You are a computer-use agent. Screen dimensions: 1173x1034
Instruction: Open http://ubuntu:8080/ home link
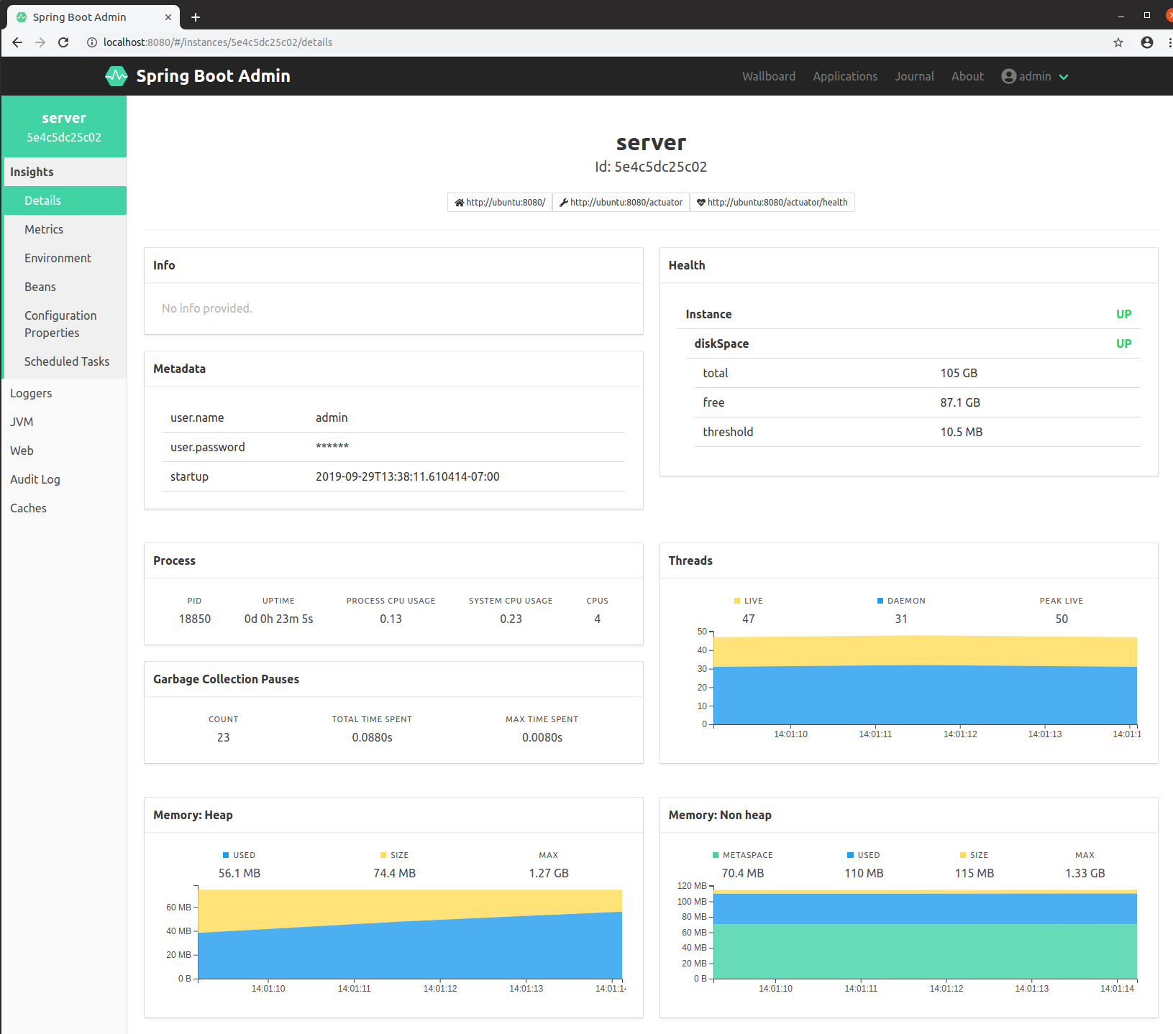coord(500,203)
